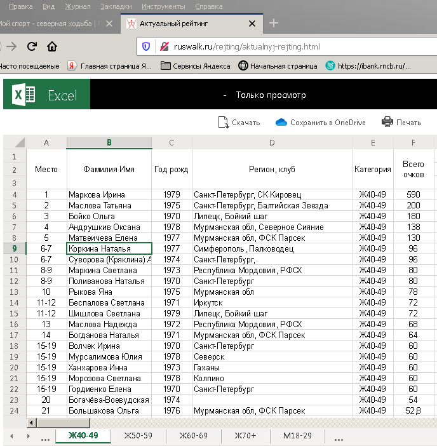The image size is (437, 446).
Task: Click the cell Ханхарова Инна
Action: [109, 368]
